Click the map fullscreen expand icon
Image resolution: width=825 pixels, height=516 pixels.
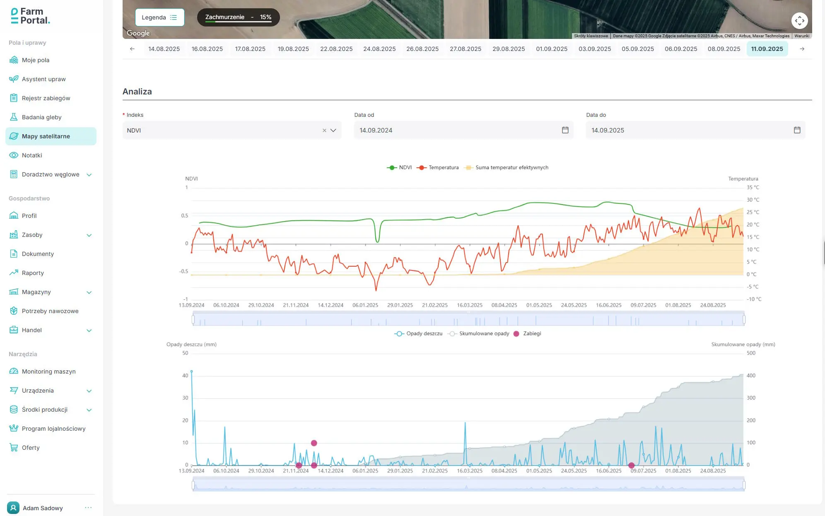coord(799,20)
